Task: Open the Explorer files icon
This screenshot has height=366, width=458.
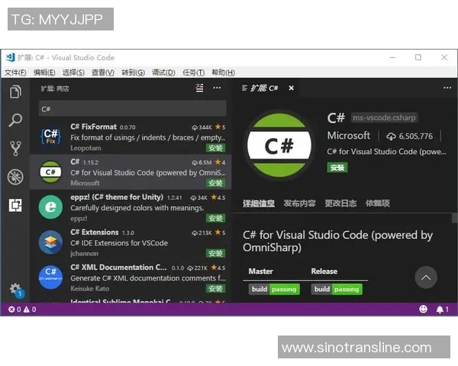Action: tap(15, 91)
